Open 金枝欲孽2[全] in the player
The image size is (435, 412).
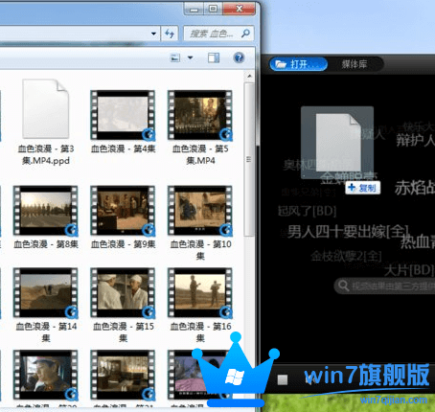tap(346, 256)
